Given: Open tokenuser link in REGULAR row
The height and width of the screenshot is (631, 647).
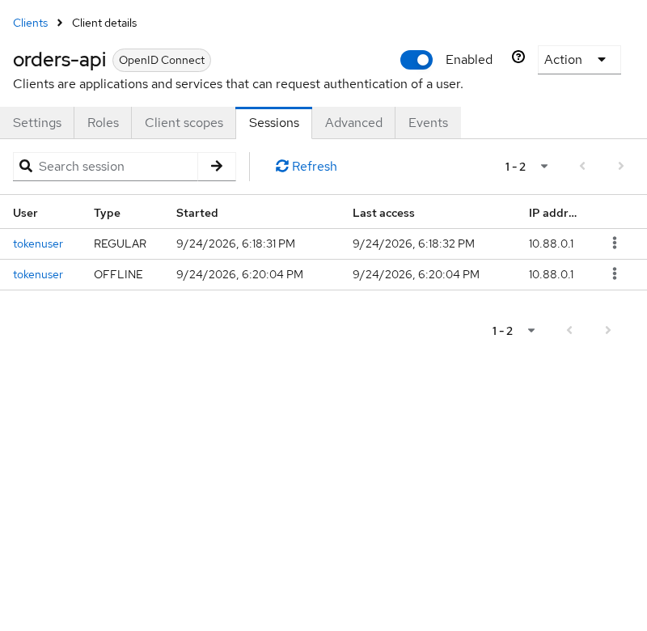Looking at the screenshot, I should coord(38,244).
